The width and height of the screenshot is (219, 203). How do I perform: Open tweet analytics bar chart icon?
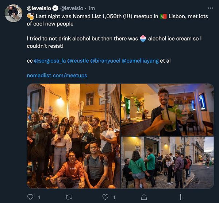point(180,197)
